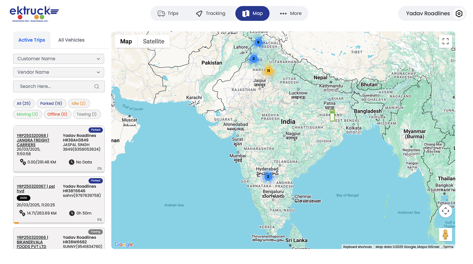This screenshot has height=264, width=473.
Task: Click the yellow cluster marker showing 11
Action: pos(268,71)
